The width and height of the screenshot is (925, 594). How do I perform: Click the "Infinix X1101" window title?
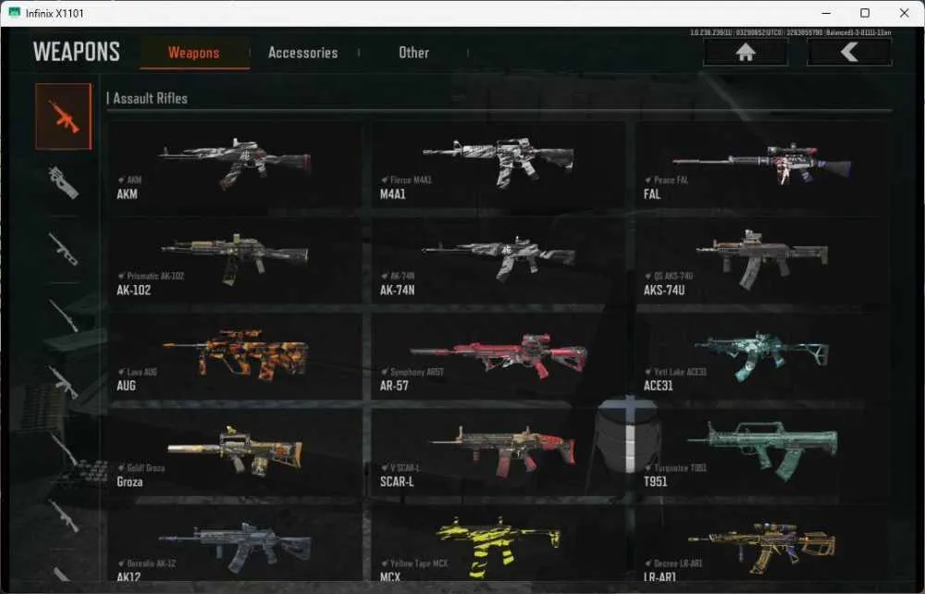tap(55, 13)
